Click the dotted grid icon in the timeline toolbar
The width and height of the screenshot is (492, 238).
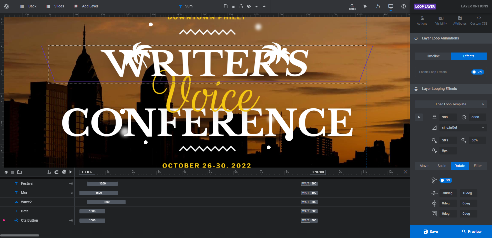click(49, 172)
